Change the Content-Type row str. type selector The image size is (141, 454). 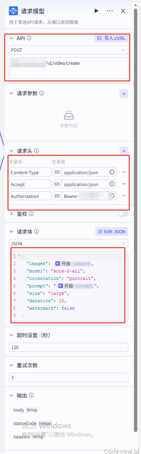(x=57, y=172)
